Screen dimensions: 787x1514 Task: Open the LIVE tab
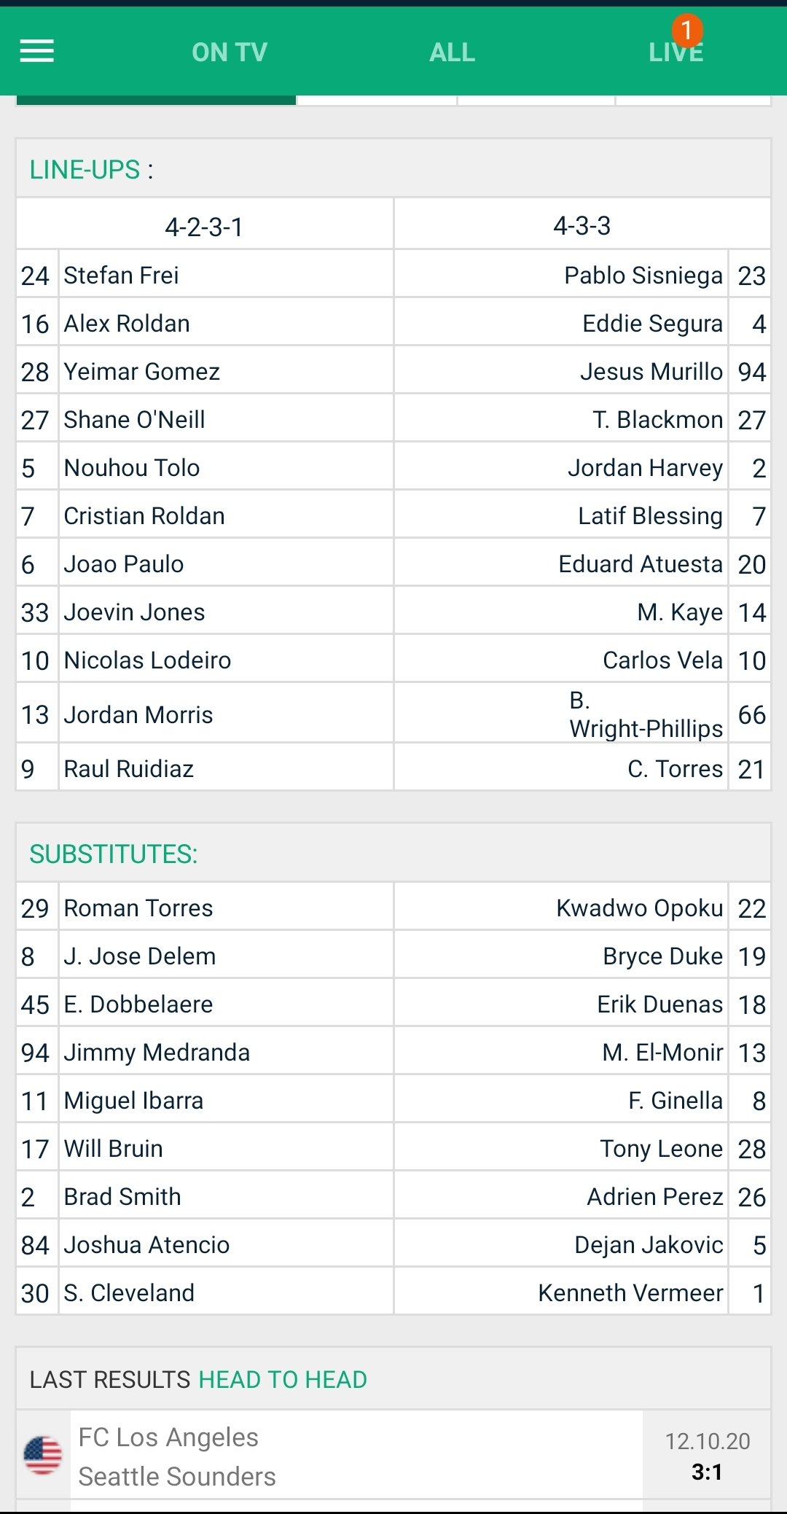pos(676,52)
